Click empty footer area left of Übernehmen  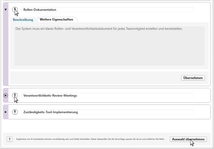[x=95, y=78]
